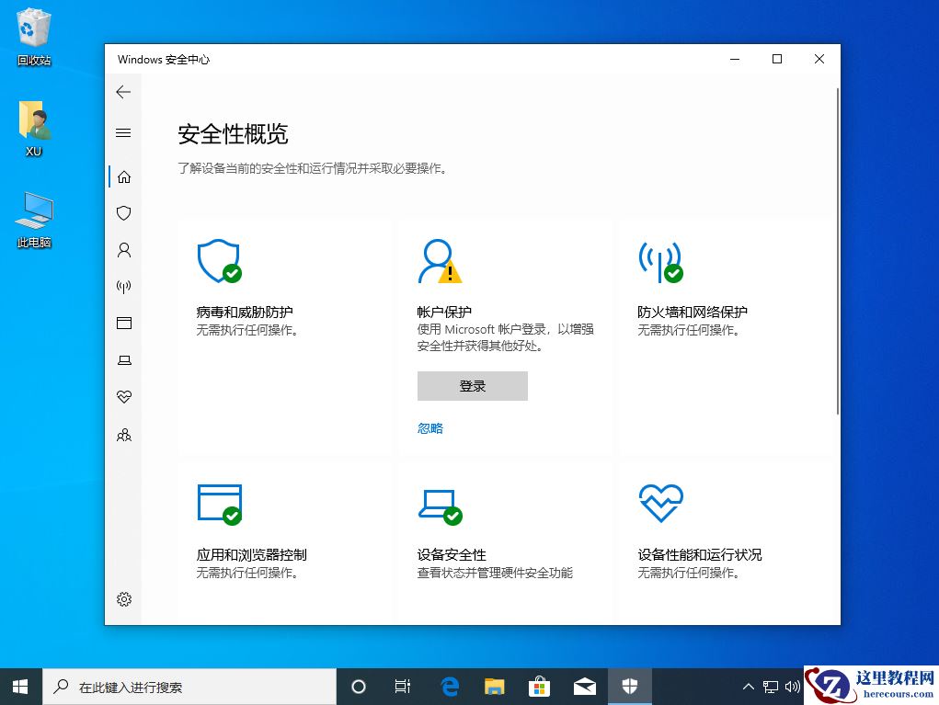
Task: Open 防火墙和网络保护 signal icon in sidebar
Action: (124, 286)
